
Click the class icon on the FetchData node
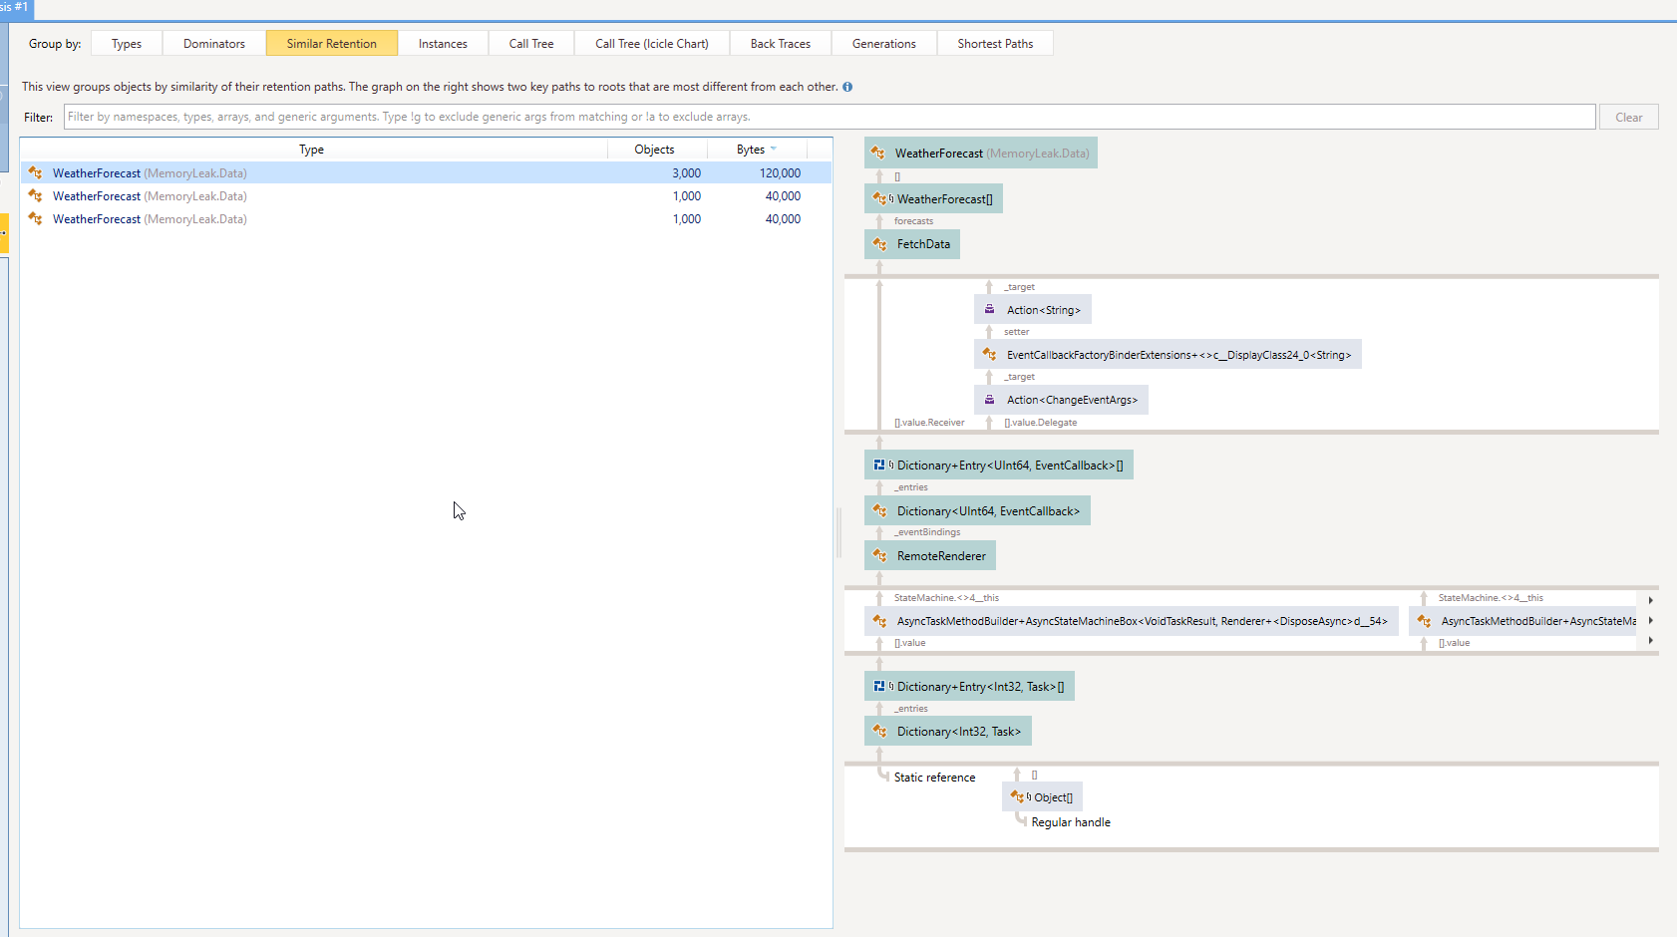(880, 243)
